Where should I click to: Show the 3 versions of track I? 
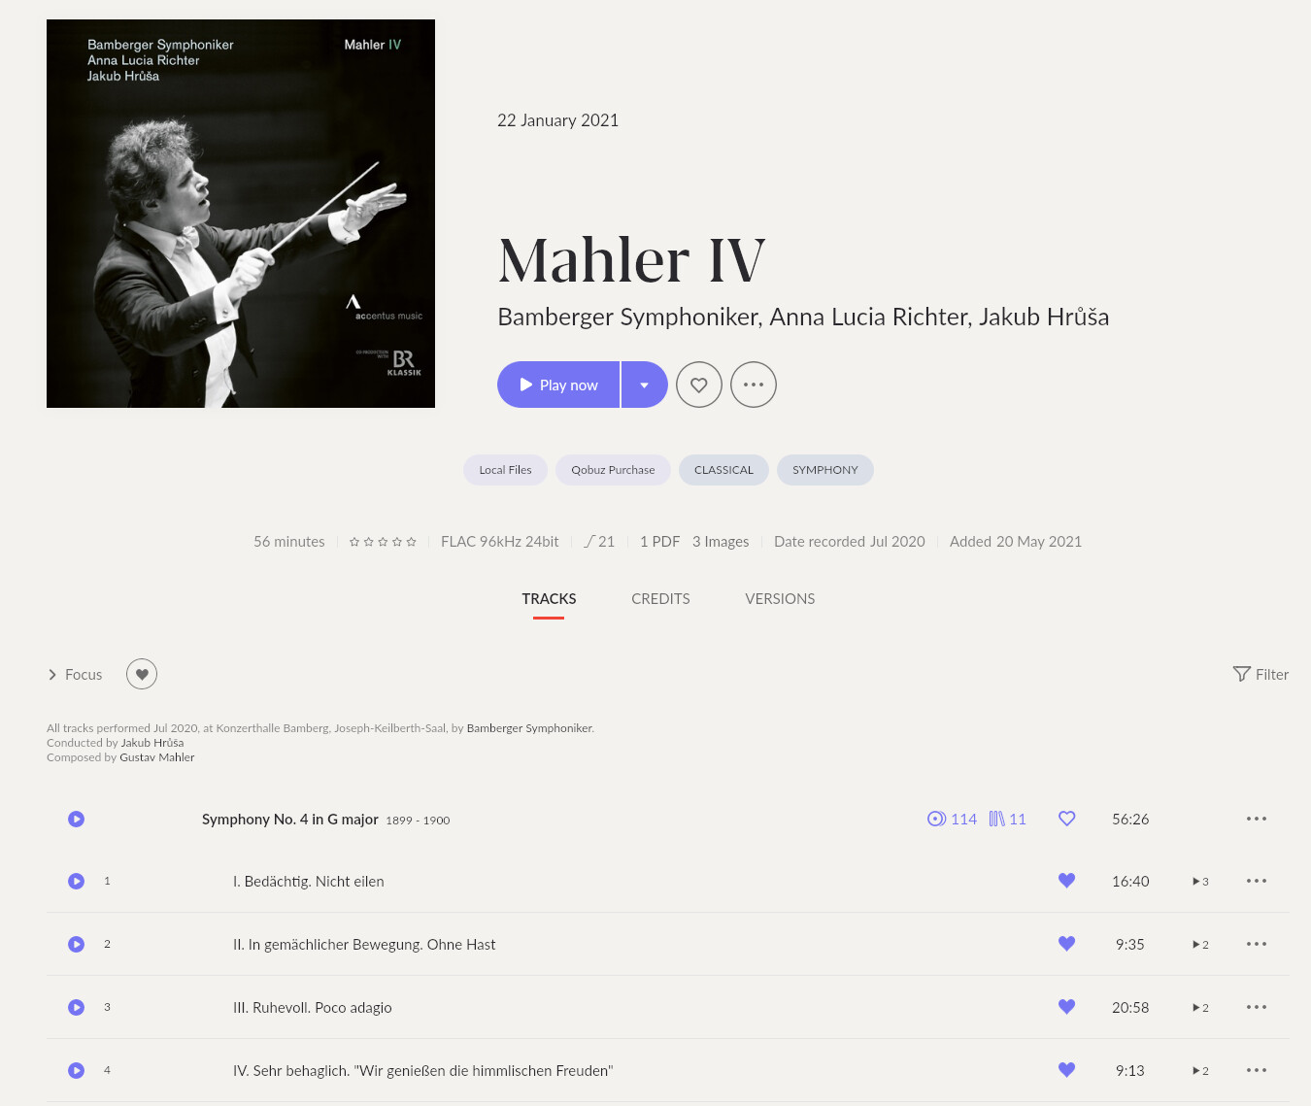point(1200,882)
